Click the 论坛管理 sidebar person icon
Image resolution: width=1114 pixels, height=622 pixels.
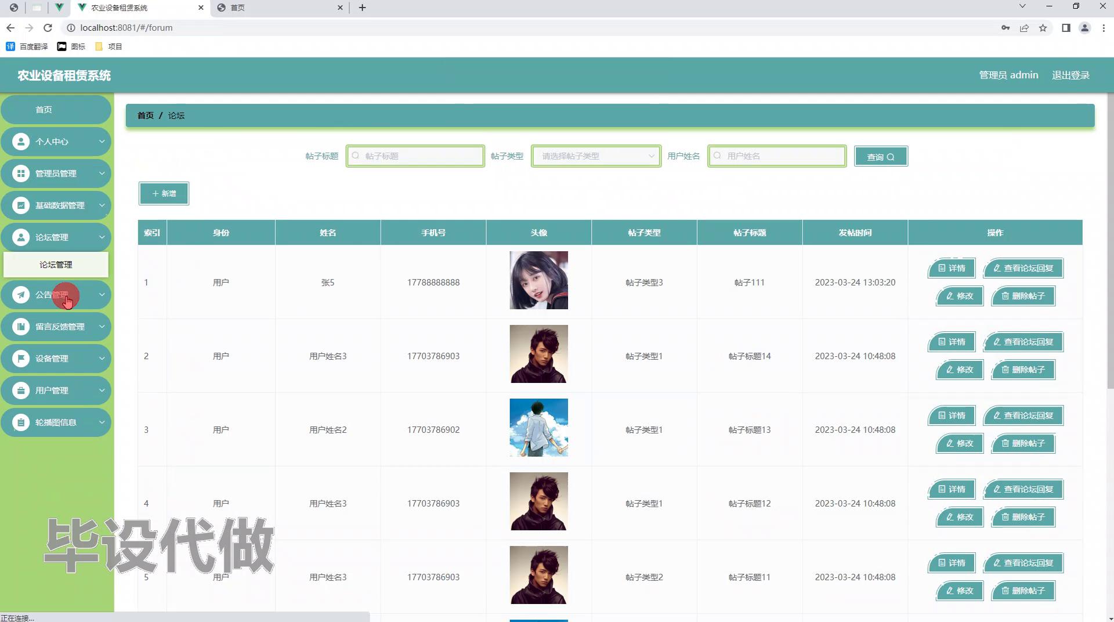pos(21,237)
